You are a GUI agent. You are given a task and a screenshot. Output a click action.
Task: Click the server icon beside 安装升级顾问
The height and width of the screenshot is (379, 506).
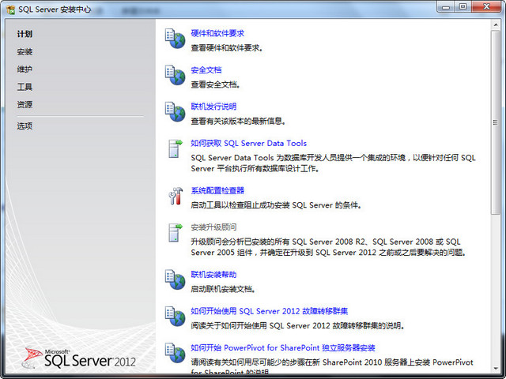click(x=175, y=232)
